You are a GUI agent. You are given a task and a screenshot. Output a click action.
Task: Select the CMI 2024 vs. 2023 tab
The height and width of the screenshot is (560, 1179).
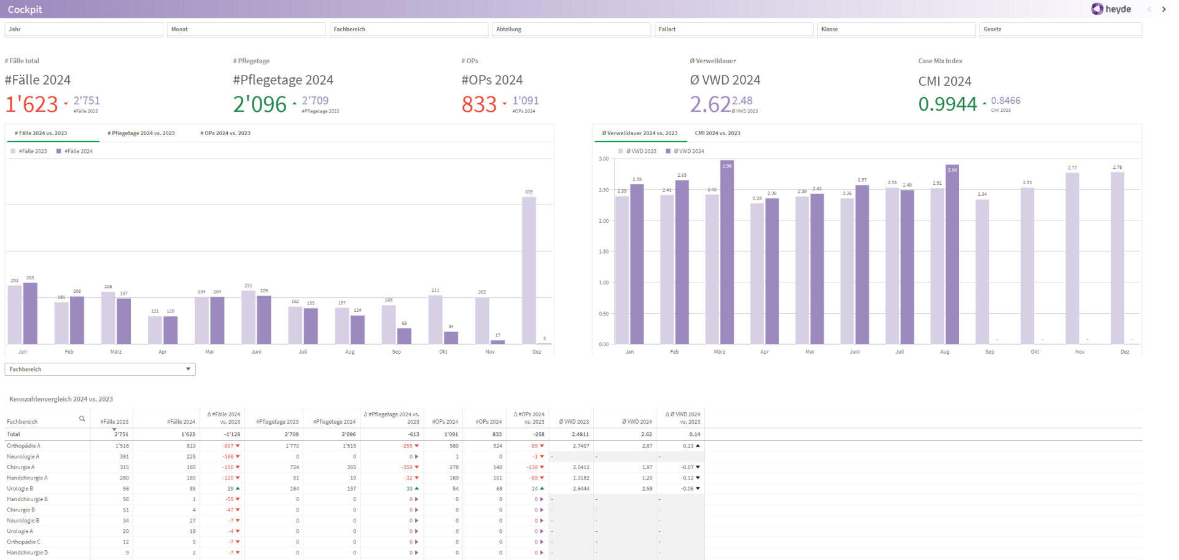717,133
